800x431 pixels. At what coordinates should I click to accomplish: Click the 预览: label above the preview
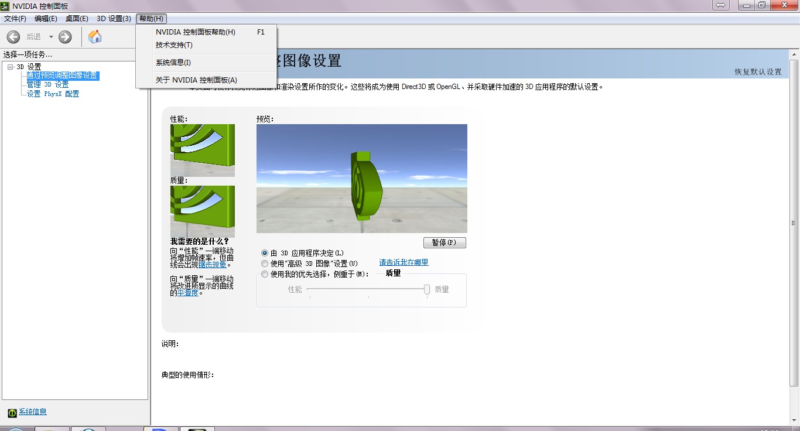(265, 119)
